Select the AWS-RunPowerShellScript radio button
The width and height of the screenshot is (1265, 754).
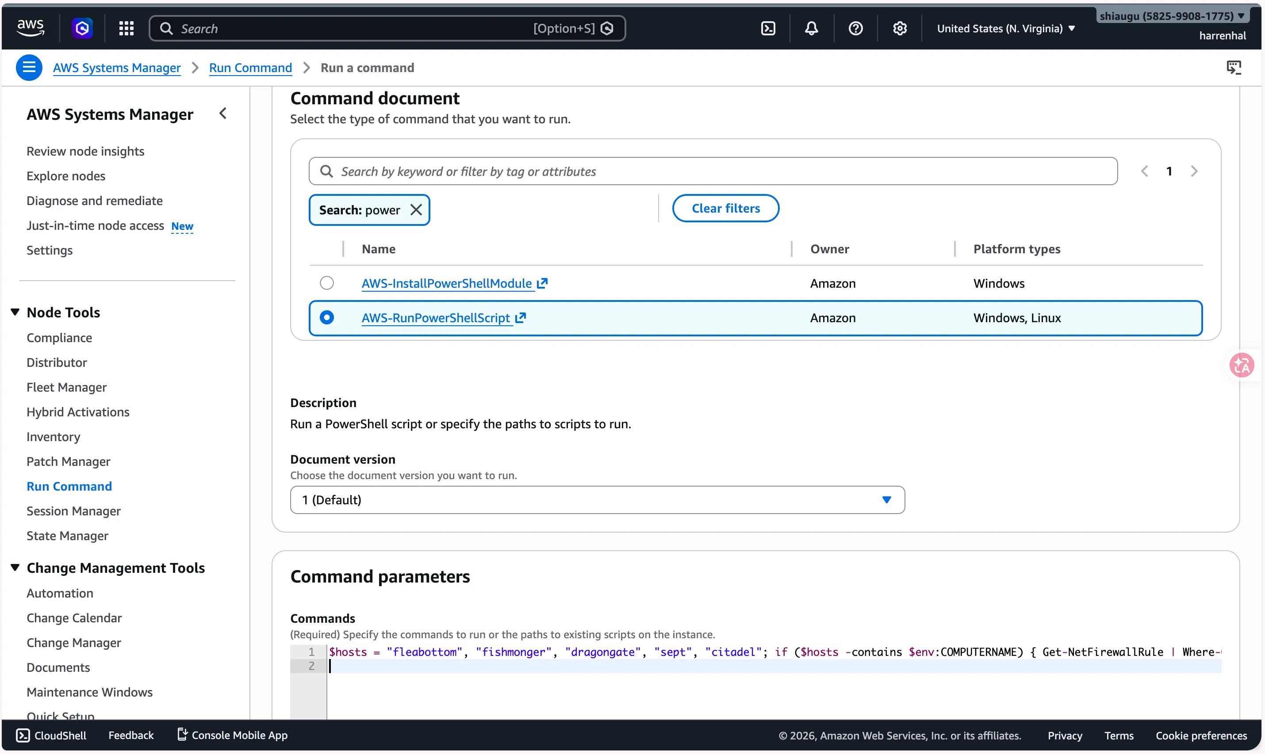327,317
